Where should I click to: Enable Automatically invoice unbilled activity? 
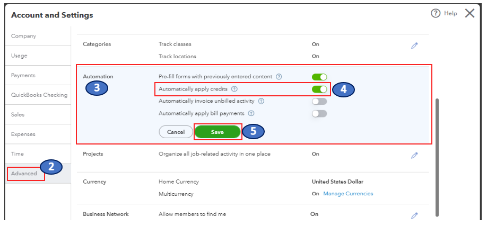click(x=319, y=102)
